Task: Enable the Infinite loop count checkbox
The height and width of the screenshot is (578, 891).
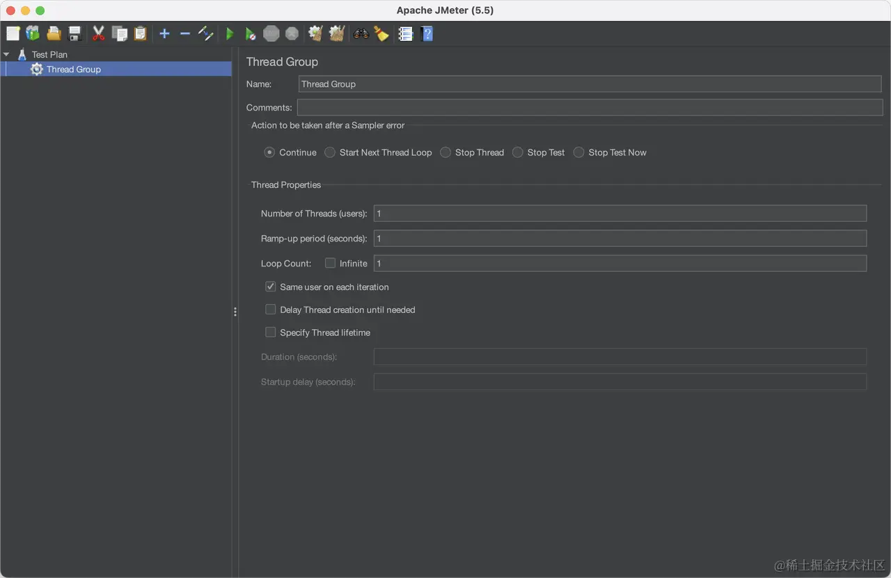Action: (330, 263)
